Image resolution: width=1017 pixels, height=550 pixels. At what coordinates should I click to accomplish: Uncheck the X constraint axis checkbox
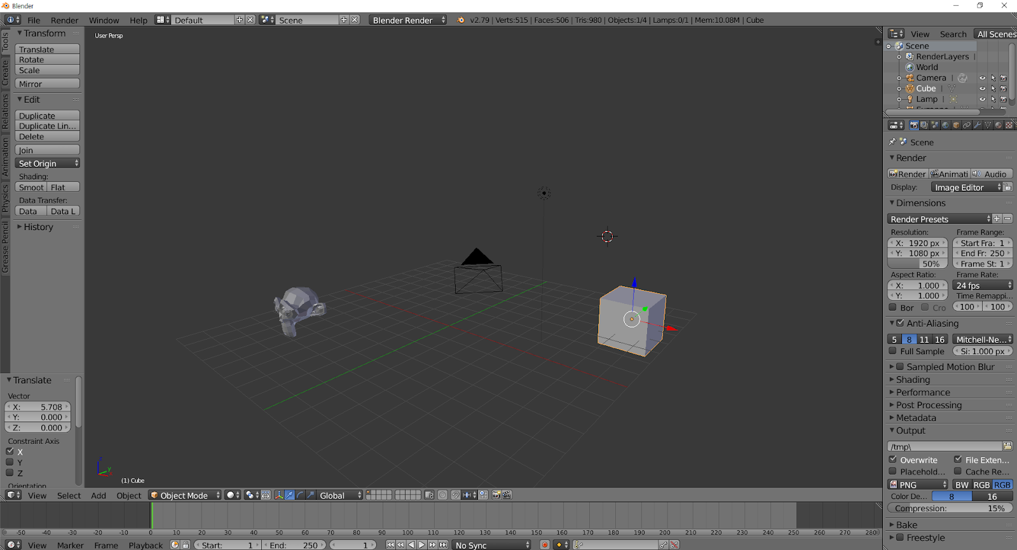10,451
